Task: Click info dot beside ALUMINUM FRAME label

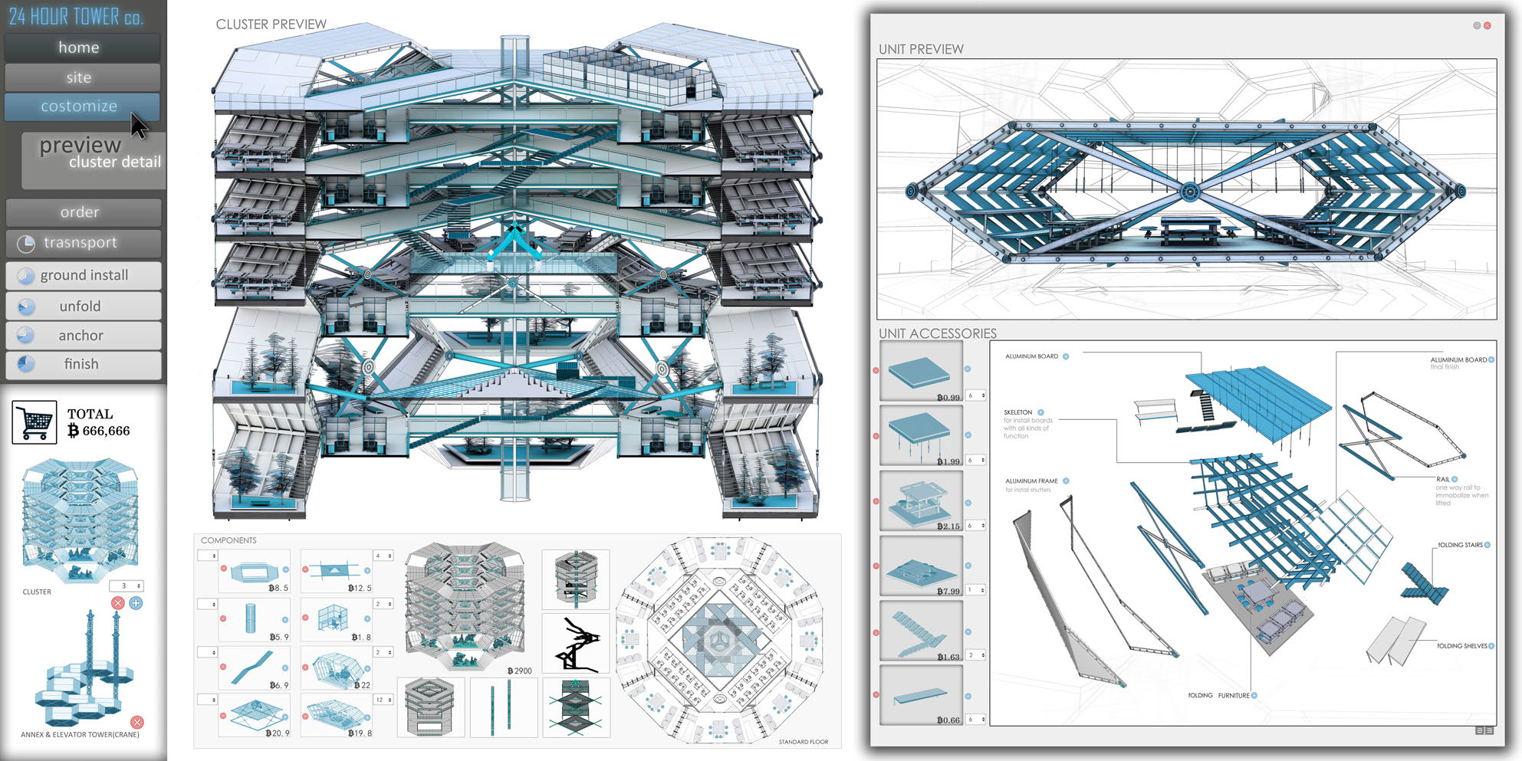Action: point(1066,481)
